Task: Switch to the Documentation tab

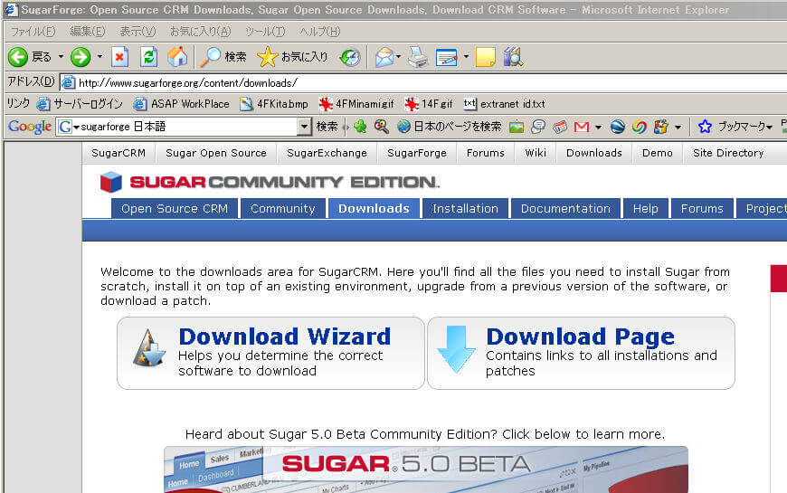Action: pos(565,208)
